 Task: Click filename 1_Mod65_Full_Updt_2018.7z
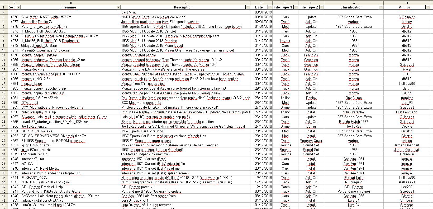44,31
